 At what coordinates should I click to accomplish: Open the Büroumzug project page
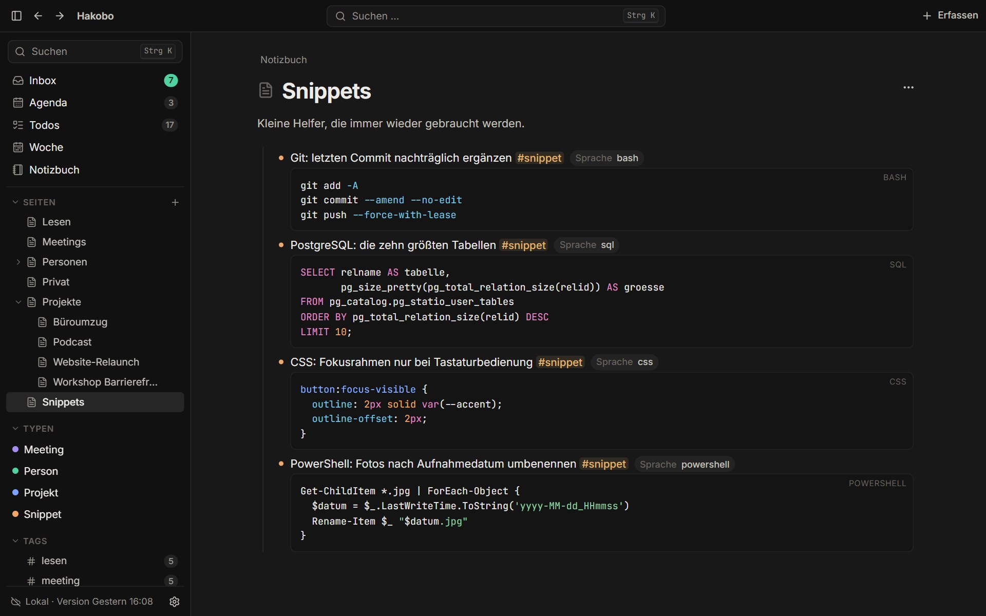[x=95, y=322]
